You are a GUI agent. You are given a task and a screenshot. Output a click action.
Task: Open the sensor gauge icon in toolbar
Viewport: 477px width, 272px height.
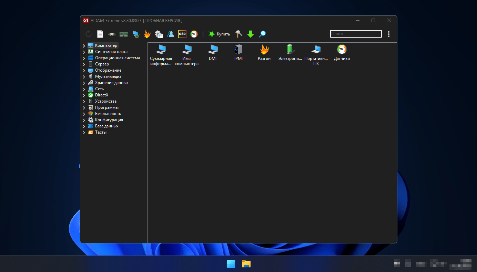(x=194, y=34)
